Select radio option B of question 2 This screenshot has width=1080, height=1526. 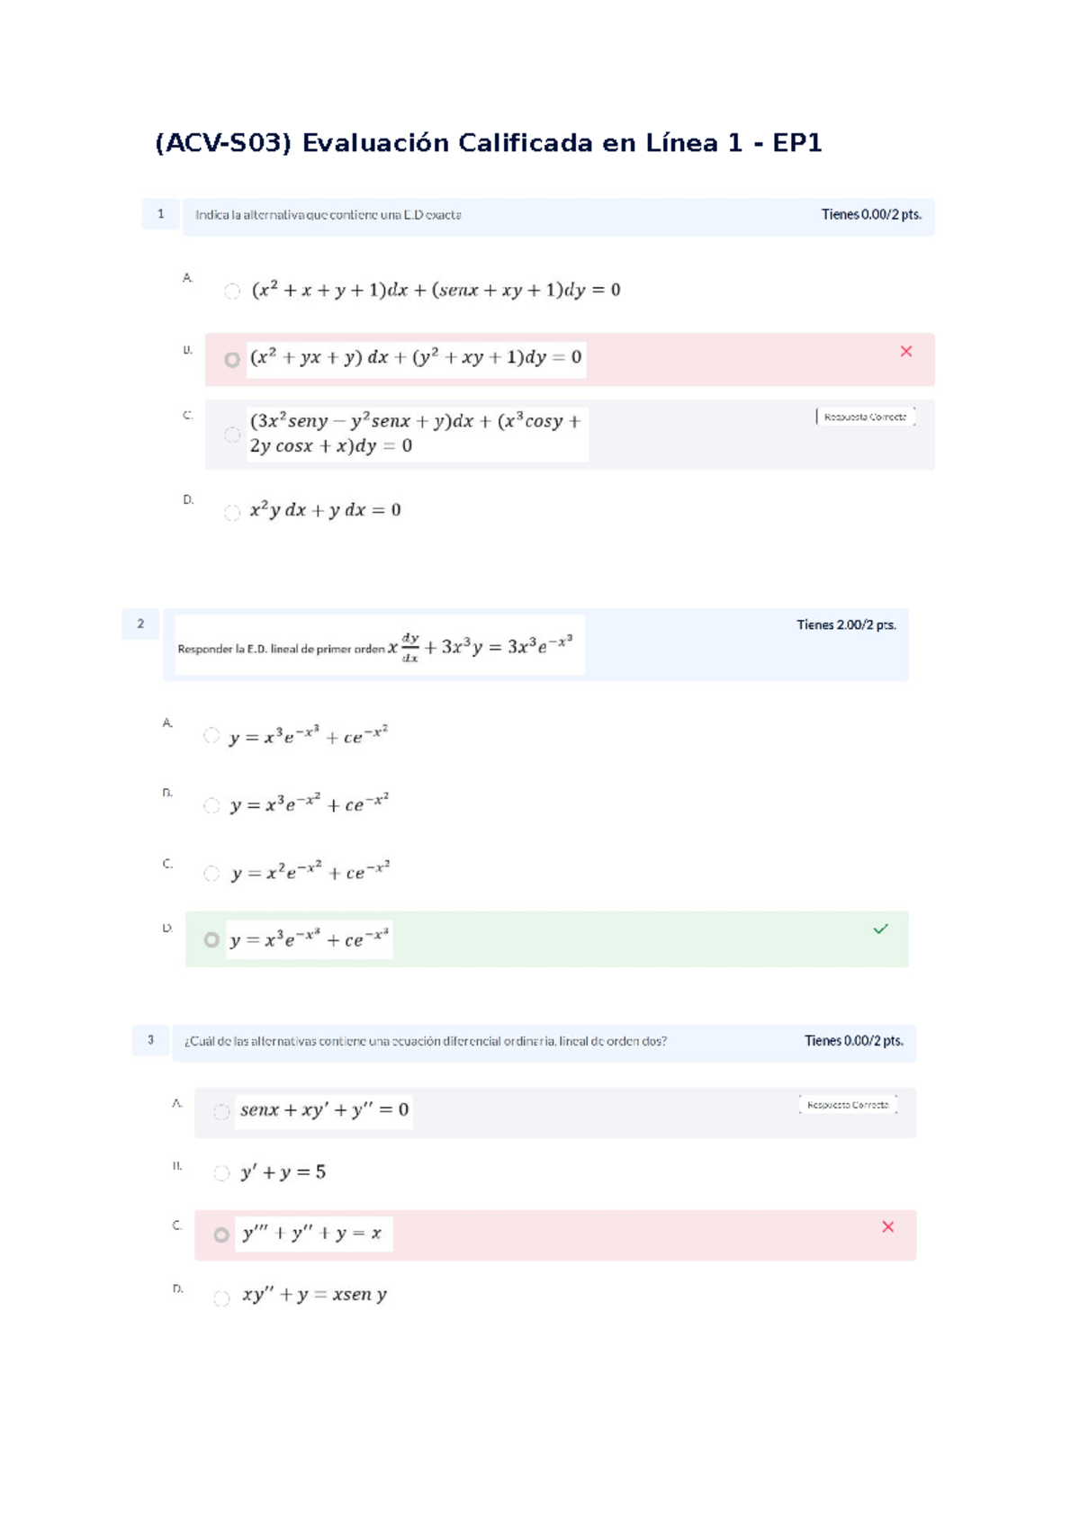[211, 806]
